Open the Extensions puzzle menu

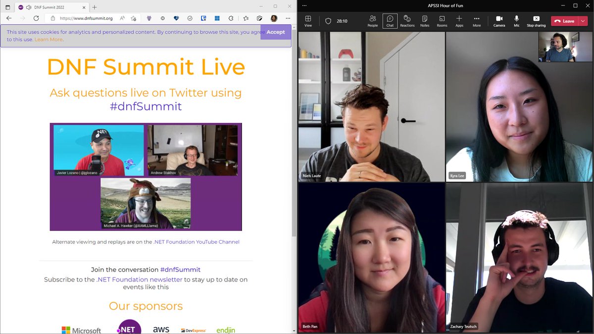tap(231, 18)
